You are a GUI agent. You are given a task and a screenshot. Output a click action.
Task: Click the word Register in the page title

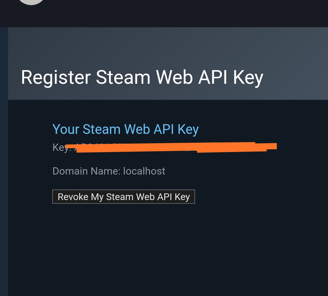coord(56,78)
